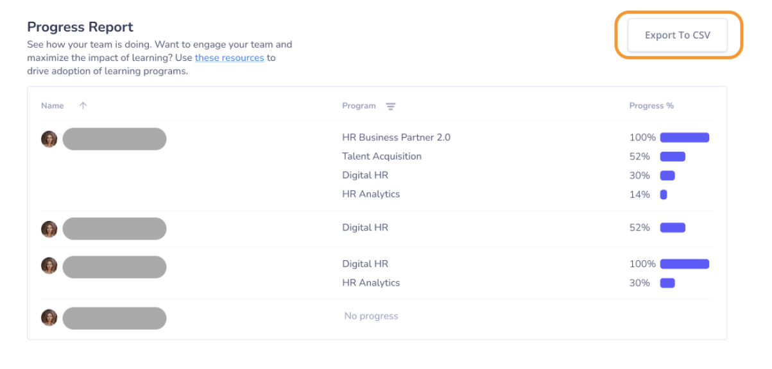Click the Export To CSV button

click(677, 35)
